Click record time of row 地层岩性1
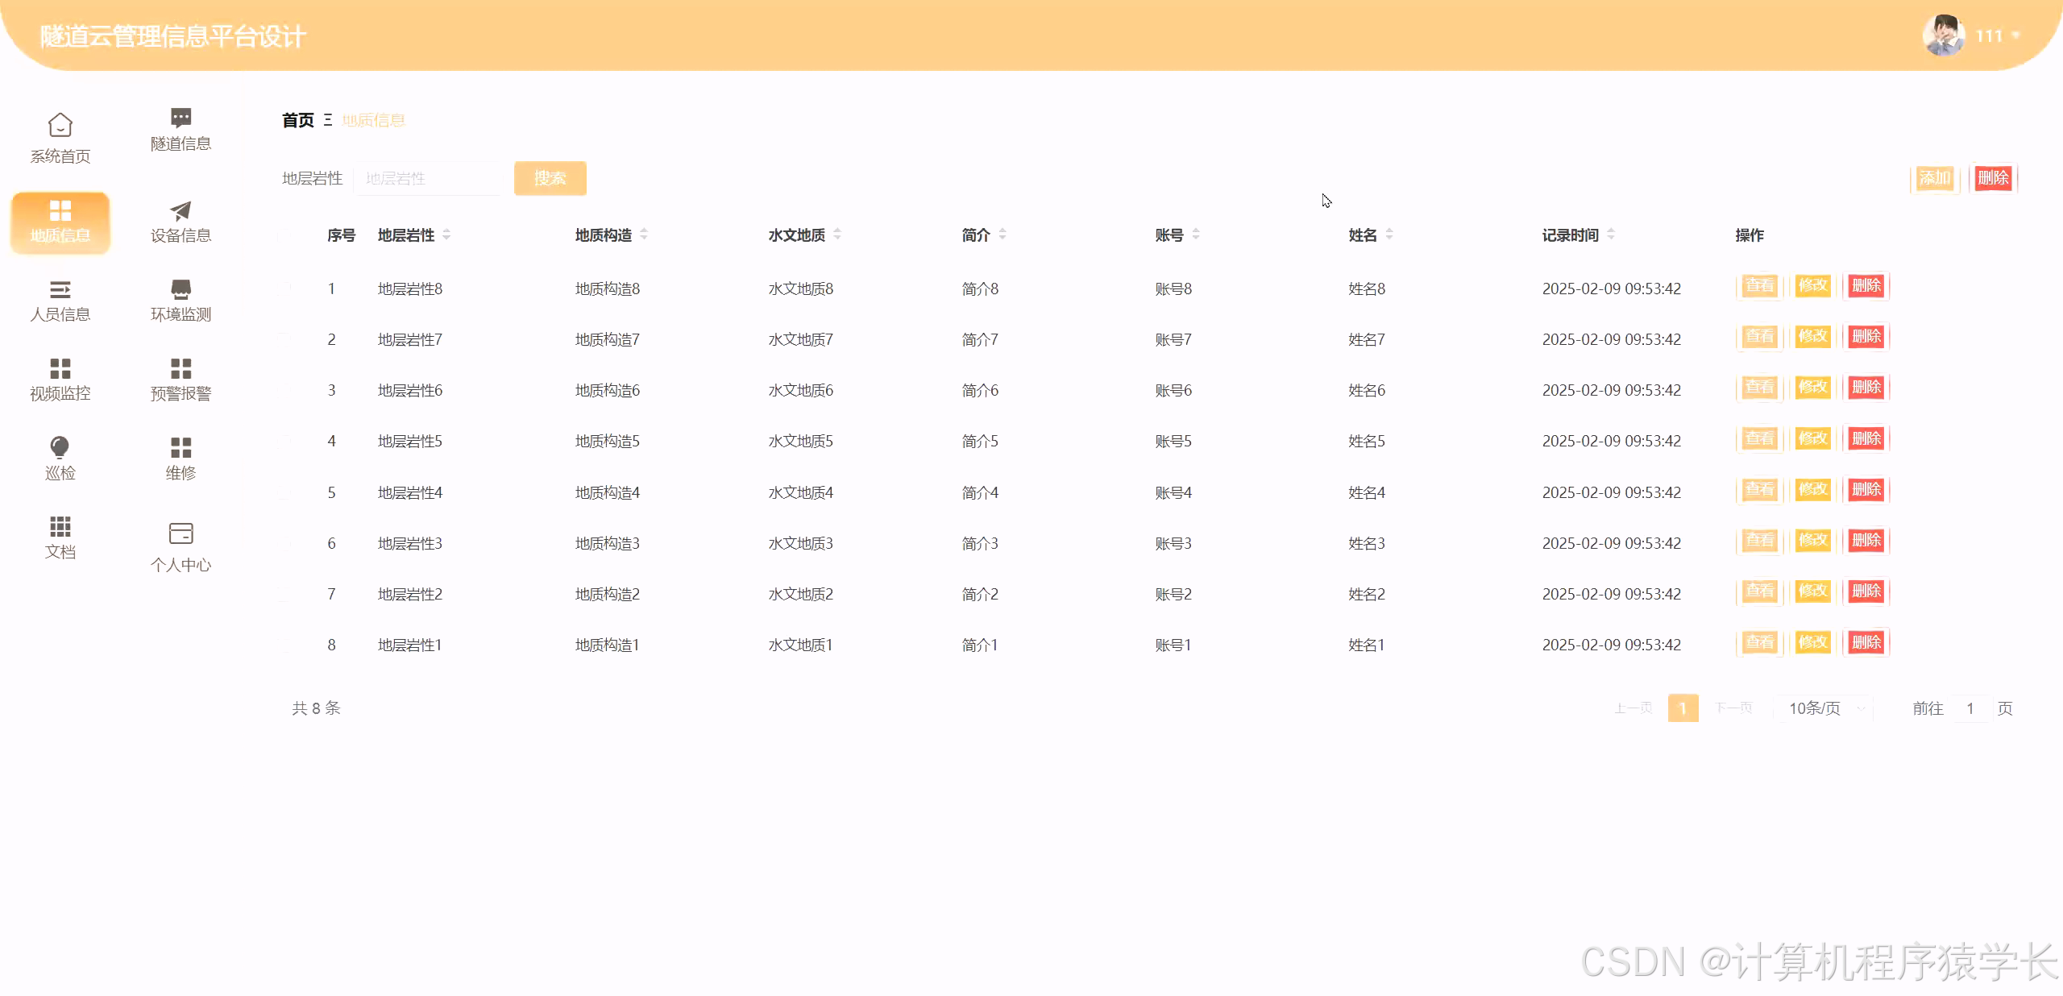 (x=1612, y=645)
